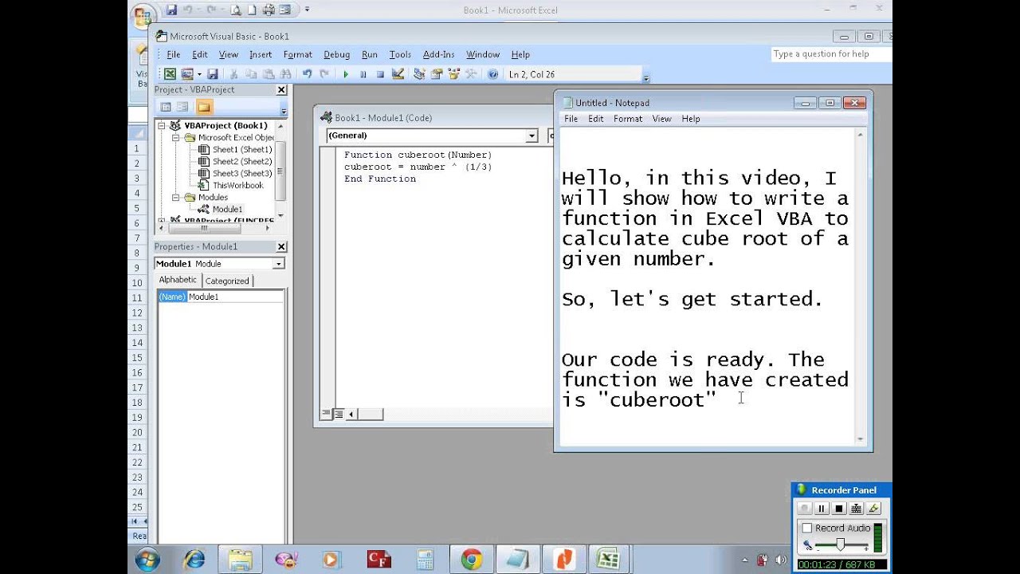Image resolution: width=1020 pixels, height=574 pixels.
Task: Click VBA Help question mark icon
Action: coord(492,74)
